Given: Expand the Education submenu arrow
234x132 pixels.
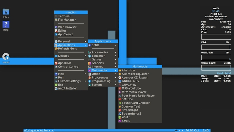Looking at the screenshot, I should [116, 56].
